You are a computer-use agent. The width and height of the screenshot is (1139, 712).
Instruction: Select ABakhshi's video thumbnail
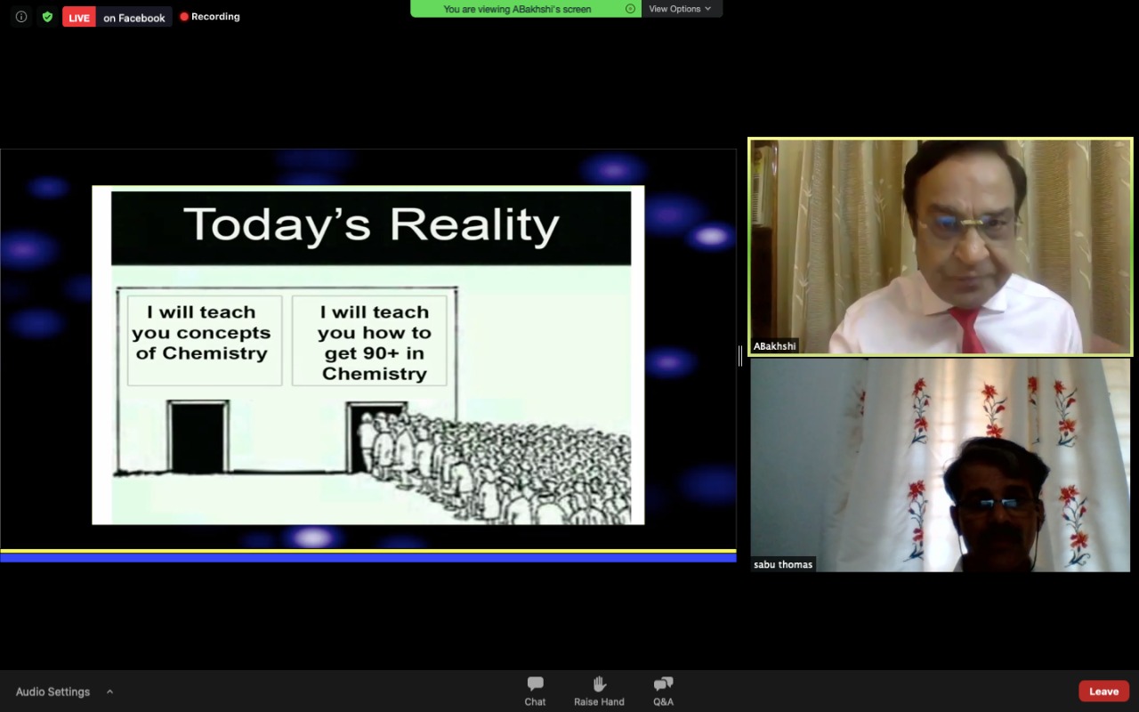pos(940,247)
